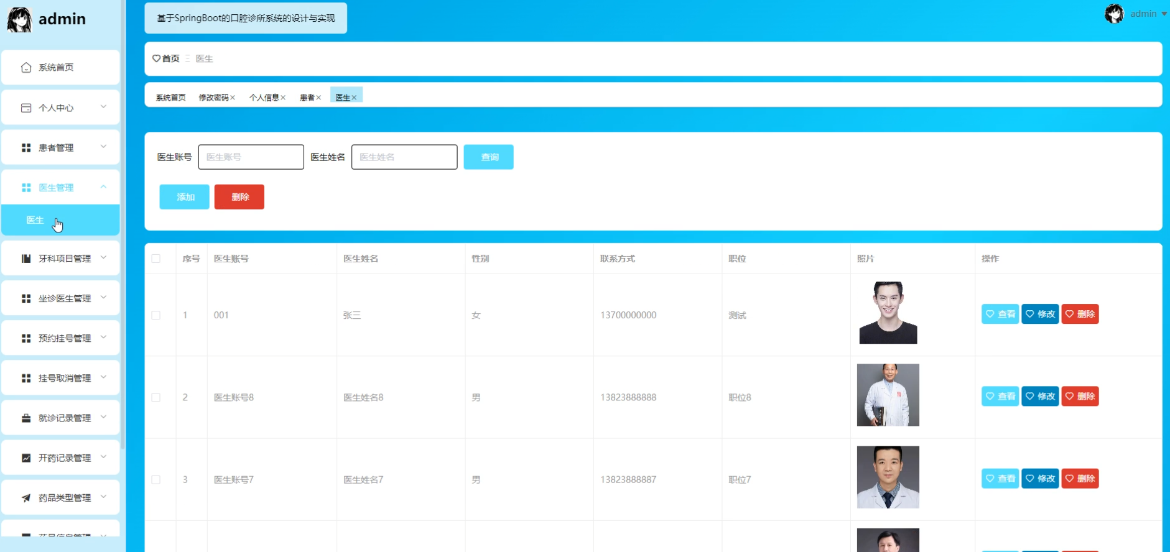The width and height of the screenshot is (1170, 552).
Task: Click the admin avatar at top right
Action: (x=1114, y=14)
